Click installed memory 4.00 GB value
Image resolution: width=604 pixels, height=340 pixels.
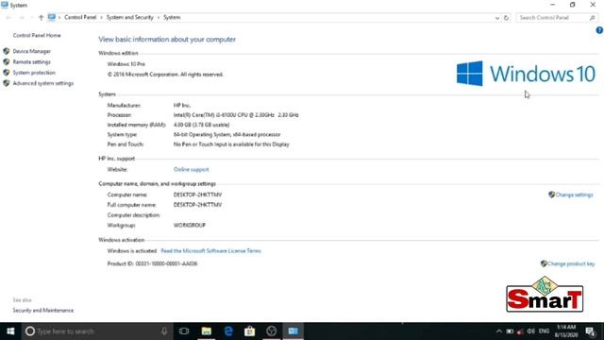[x=201, y=125]
